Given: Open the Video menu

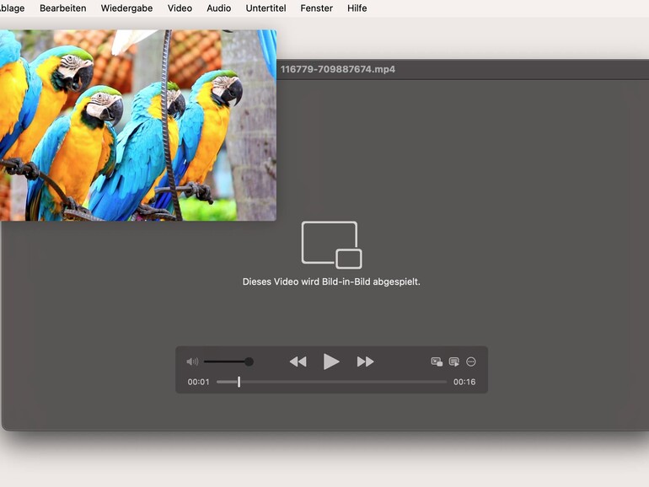Looking at the screenshot, I should (x=180, y=8).
